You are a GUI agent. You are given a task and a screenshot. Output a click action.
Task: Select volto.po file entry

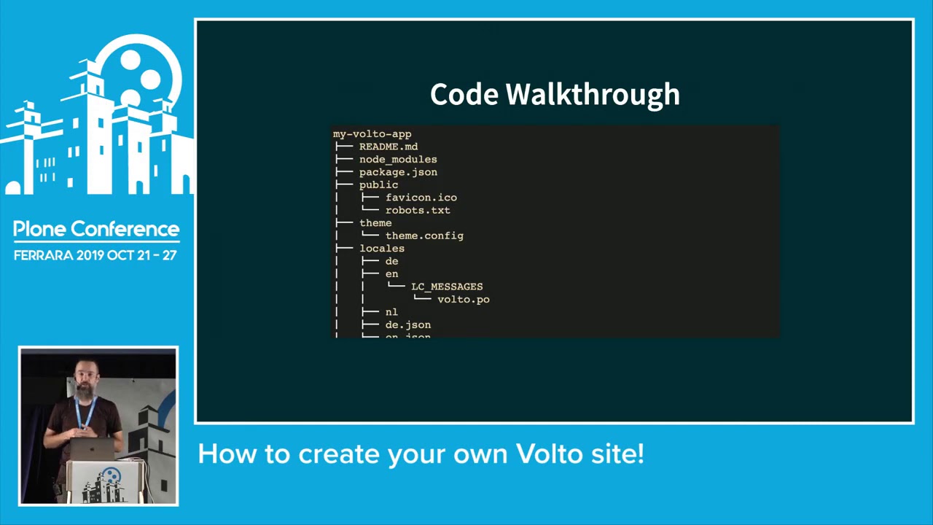(464, 300)
